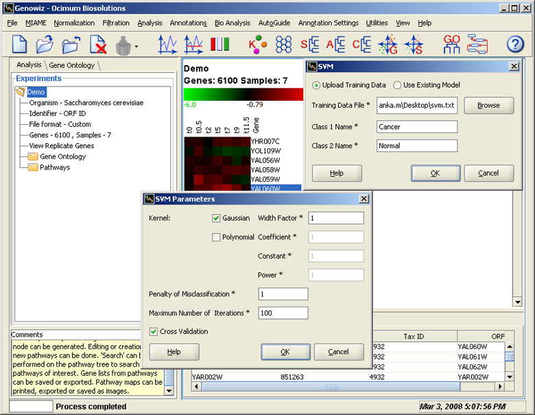The width and height of the screenshot is (535, 415).
Task: Click the folder icon with blue return arrow
Action: [x=71, y=45]
